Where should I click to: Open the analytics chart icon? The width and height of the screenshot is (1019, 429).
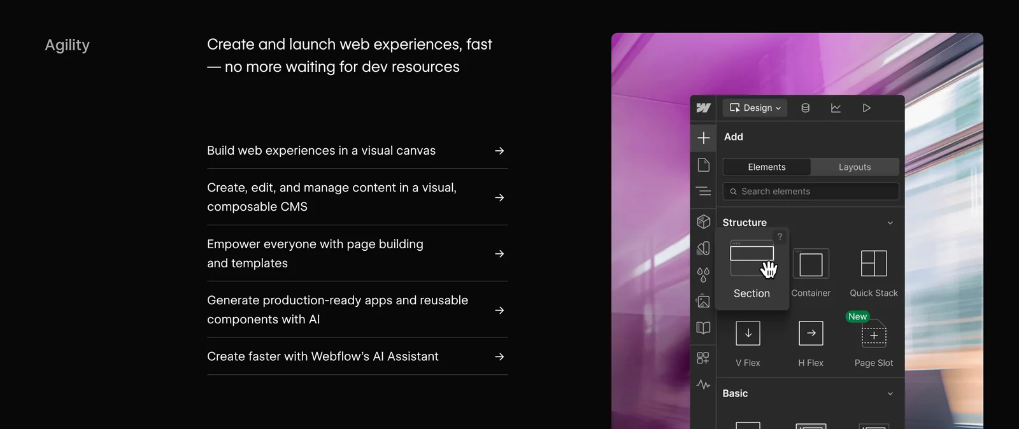(836, 108)
